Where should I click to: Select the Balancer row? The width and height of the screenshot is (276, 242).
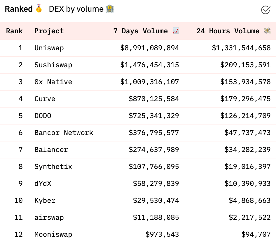(x=138, y=150)
